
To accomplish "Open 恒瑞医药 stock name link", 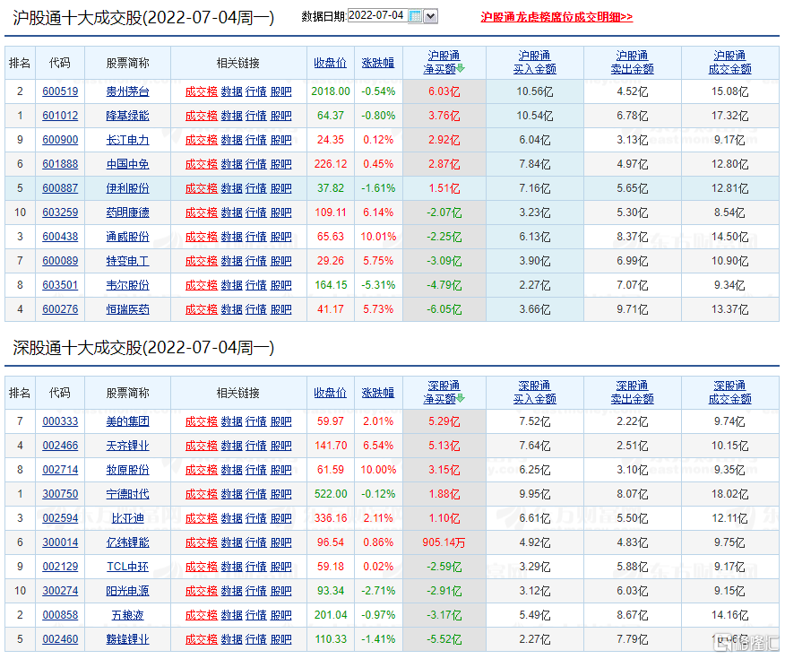I will click(127, 309).
